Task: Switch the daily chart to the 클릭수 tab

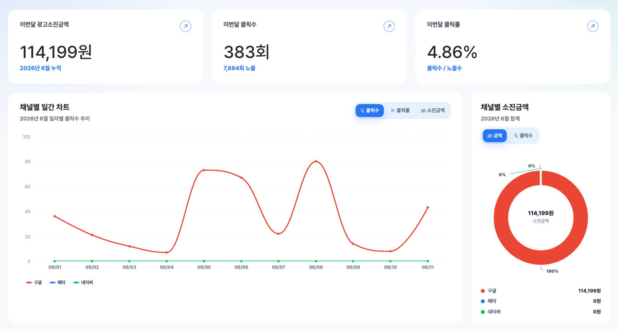Action: (x=369, y=111)
